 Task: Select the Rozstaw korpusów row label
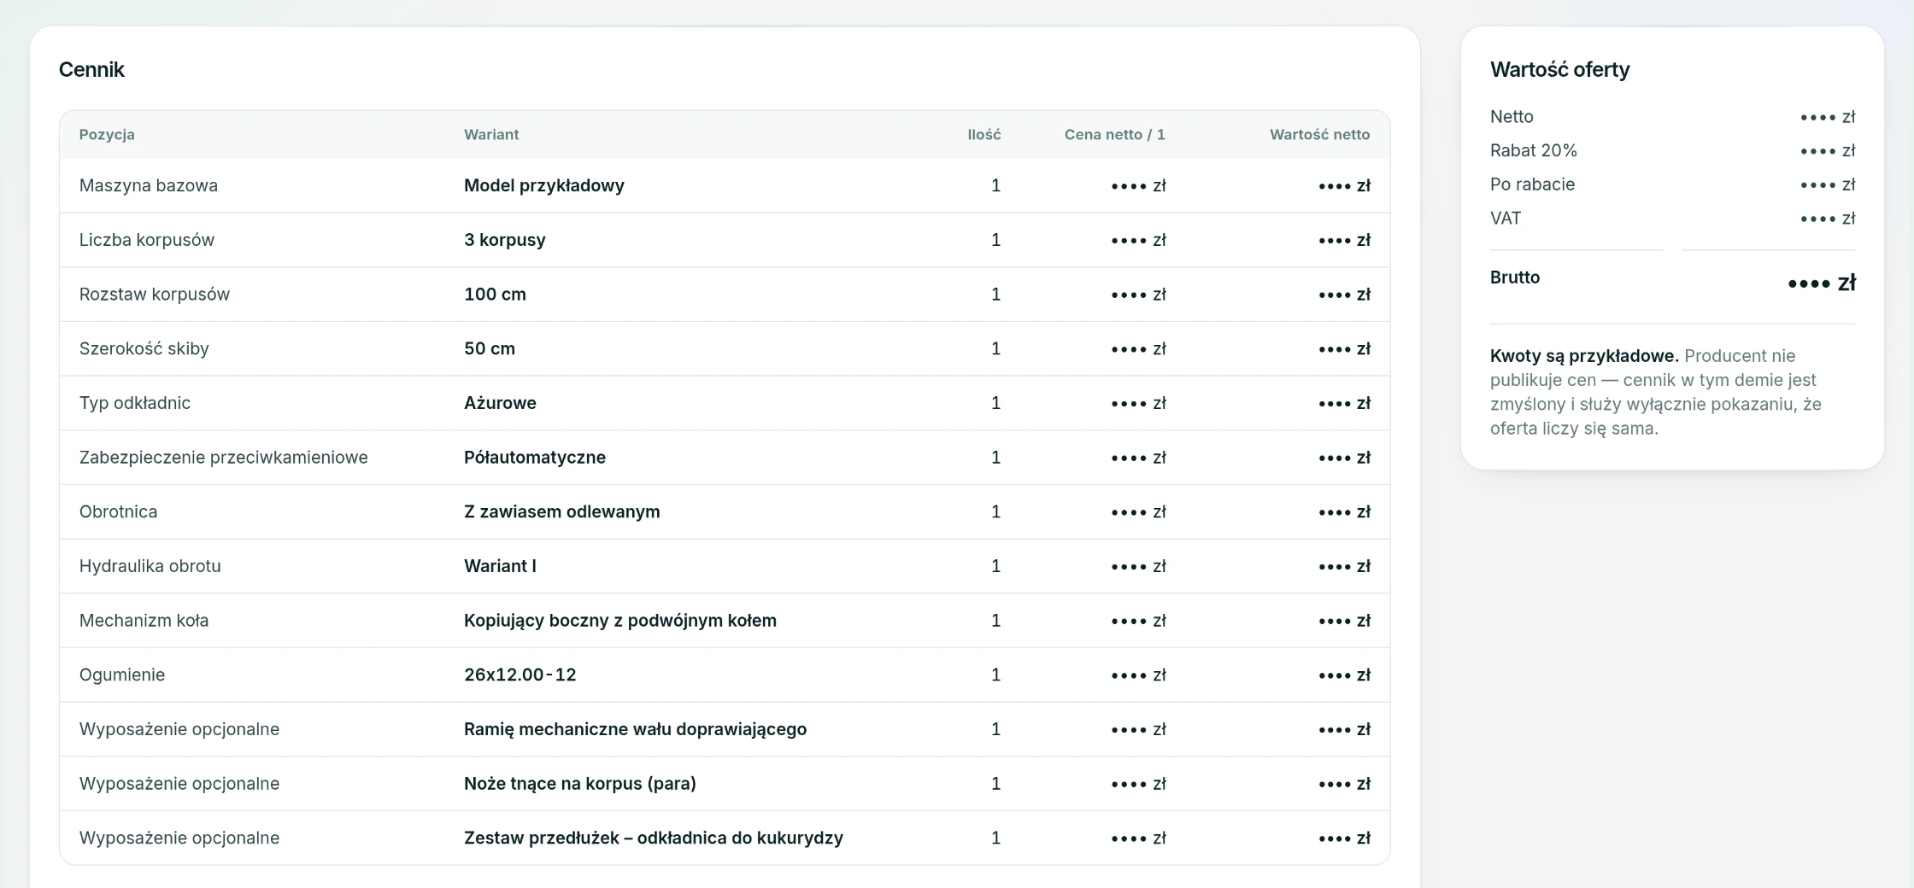(x=155, y=294)
